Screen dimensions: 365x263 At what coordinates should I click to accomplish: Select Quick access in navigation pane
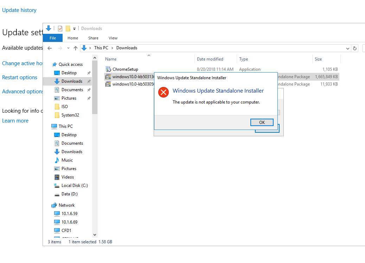[x=71, y=64]
